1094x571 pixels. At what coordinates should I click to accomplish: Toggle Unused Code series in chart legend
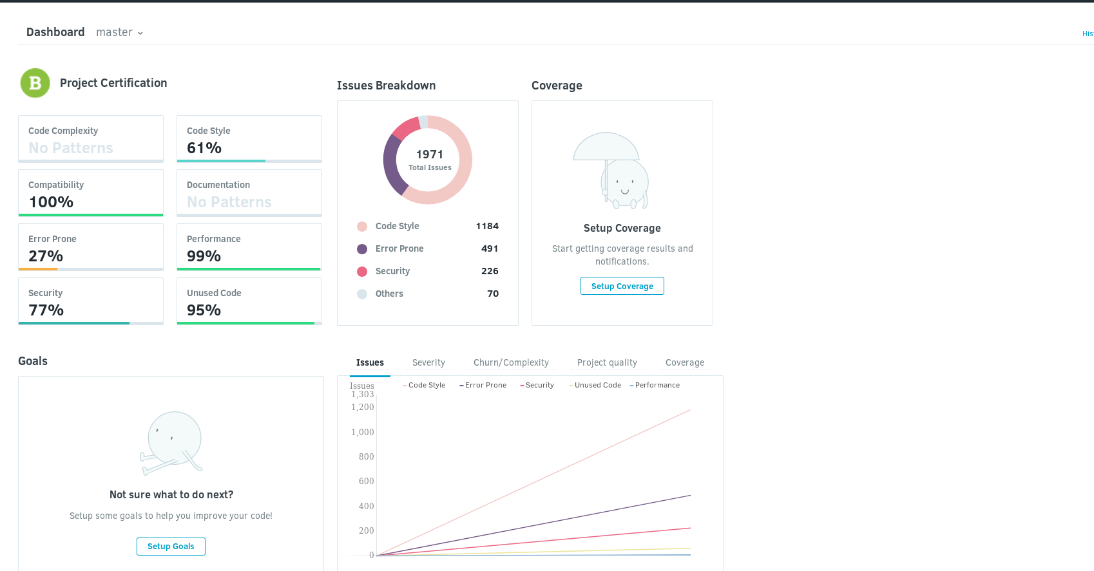coord(595,385)
